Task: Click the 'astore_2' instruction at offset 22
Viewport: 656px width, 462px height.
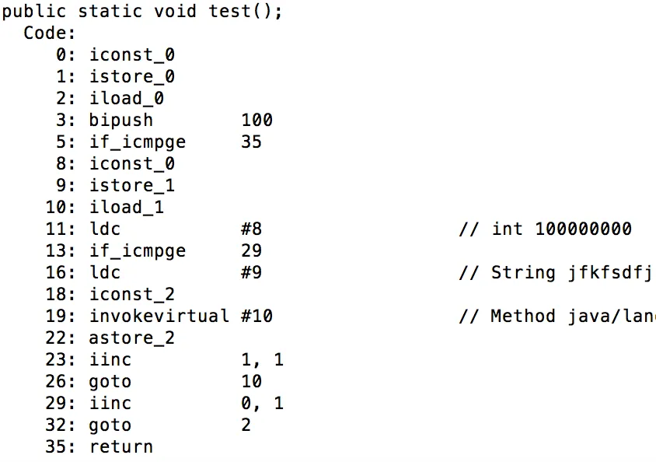Action: click(x=132, y=338)
